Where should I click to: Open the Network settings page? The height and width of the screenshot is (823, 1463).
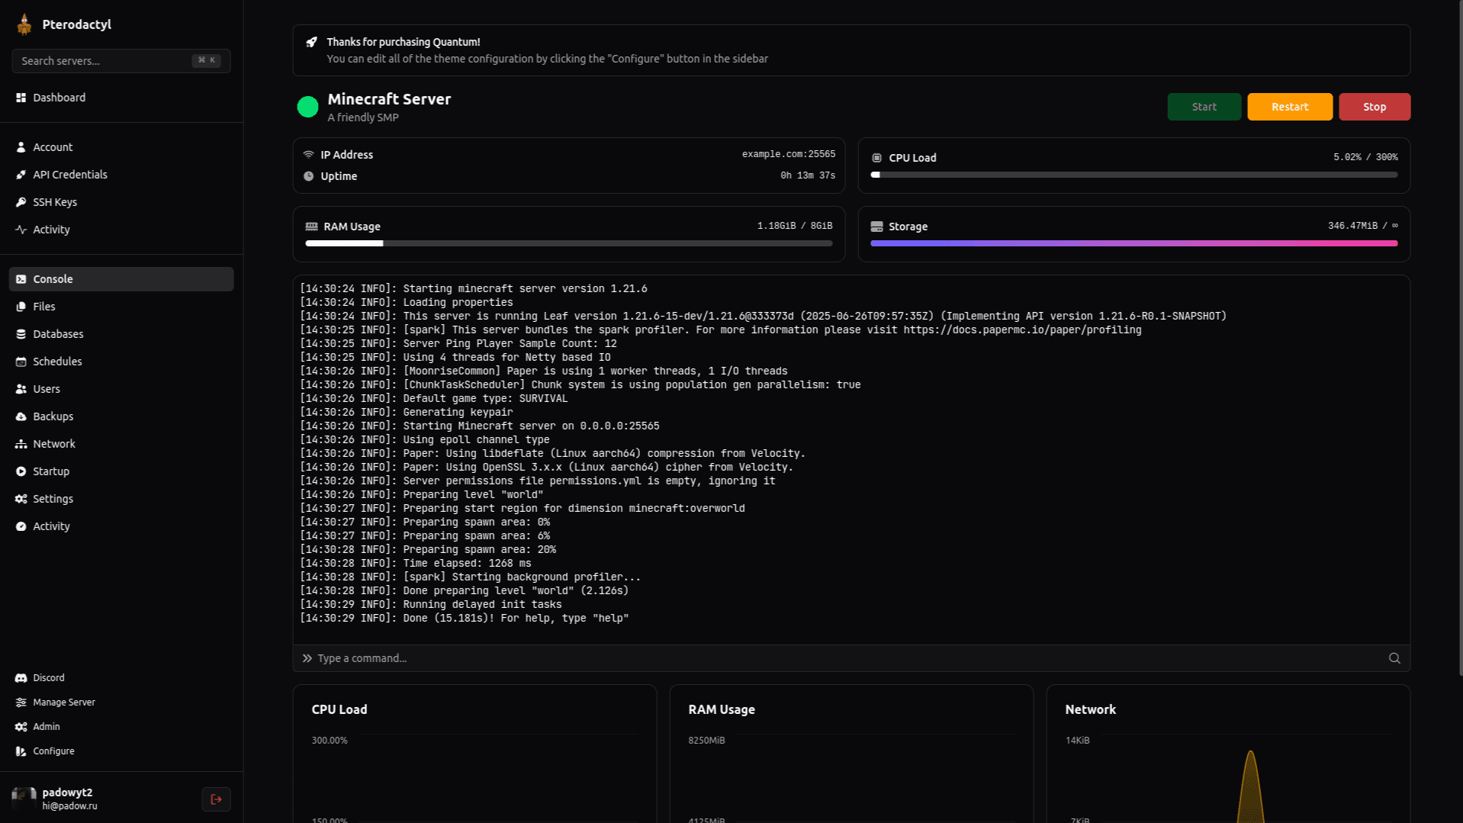(53, 444)
